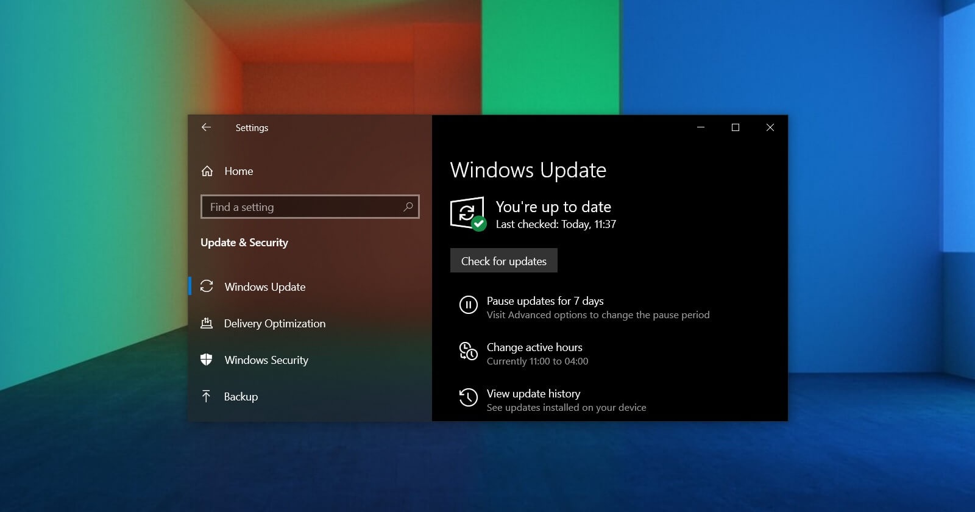Minimize the Settings window

(701, 127)
